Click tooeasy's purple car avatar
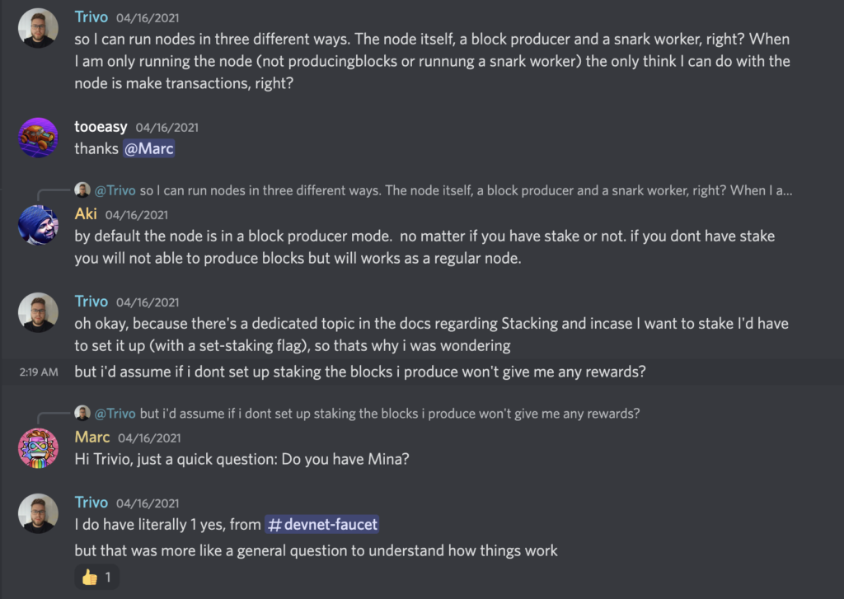The height and width of the screenshot is (599, 844). pos(38,138)
